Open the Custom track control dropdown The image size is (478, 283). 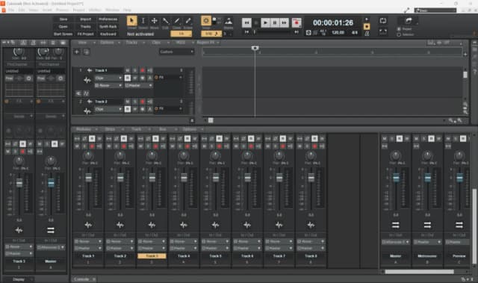pos(176,52)
